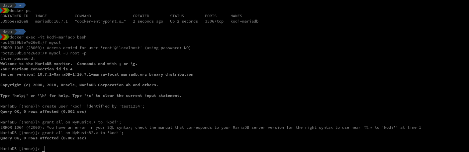Screen dimensions: 469x152
Task: Click the ERROR 1045 access denied line
Action: [96, 48]
